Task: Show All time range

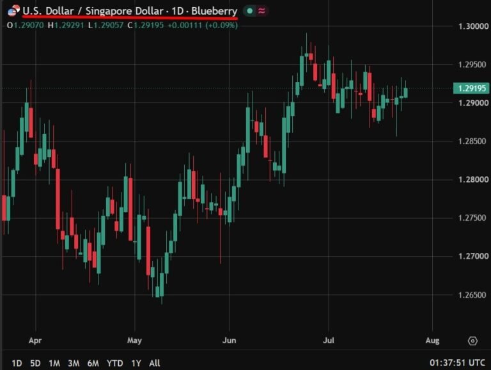Action: coord(154,363)
